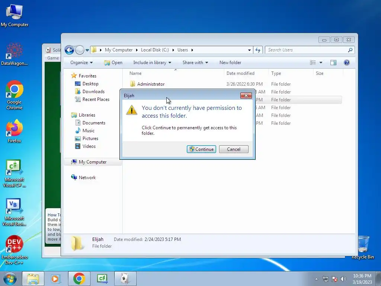
Task: Open the Include in library menu
Action: [x=152, y=63]
